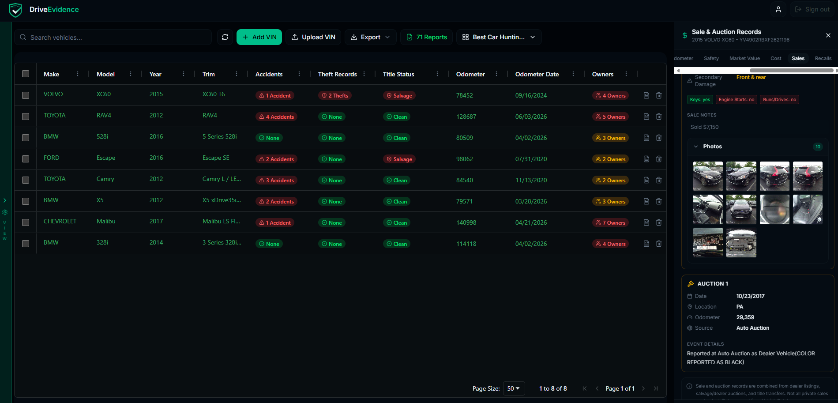
Task: Open the first vehicle photo thumbnail
Action: tap(708, 176)
